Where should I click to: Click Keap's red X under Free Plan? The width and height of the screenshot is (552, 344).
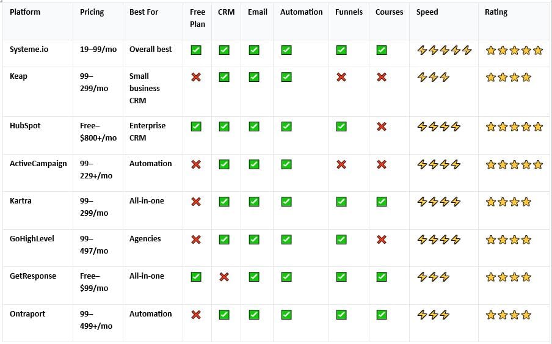pos(196,78)
